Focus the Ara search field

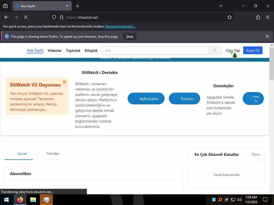tap(155, 50)
